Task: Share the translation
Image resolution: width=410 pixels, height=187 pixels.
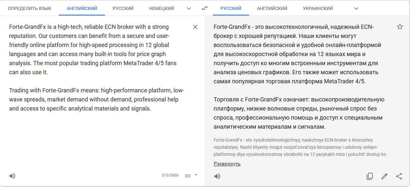Action: click(x=399, y=176)
